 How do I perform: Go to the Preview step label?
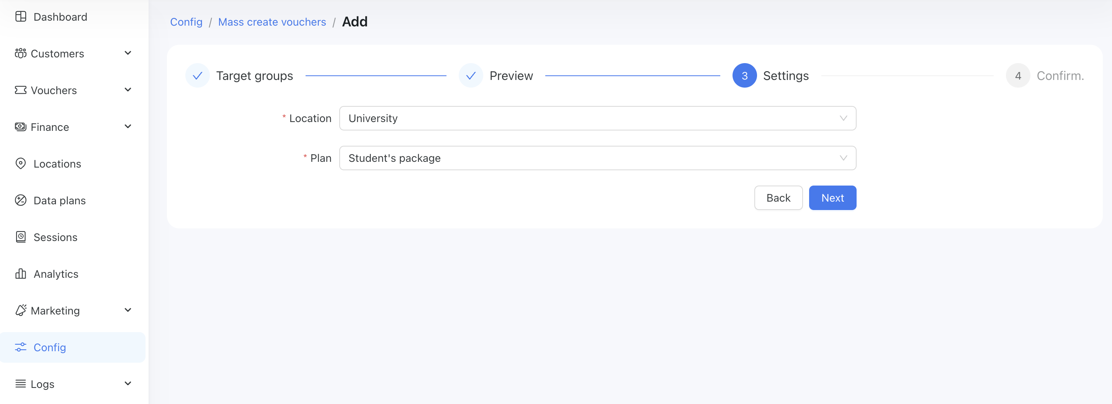click(x=511, y=76)
